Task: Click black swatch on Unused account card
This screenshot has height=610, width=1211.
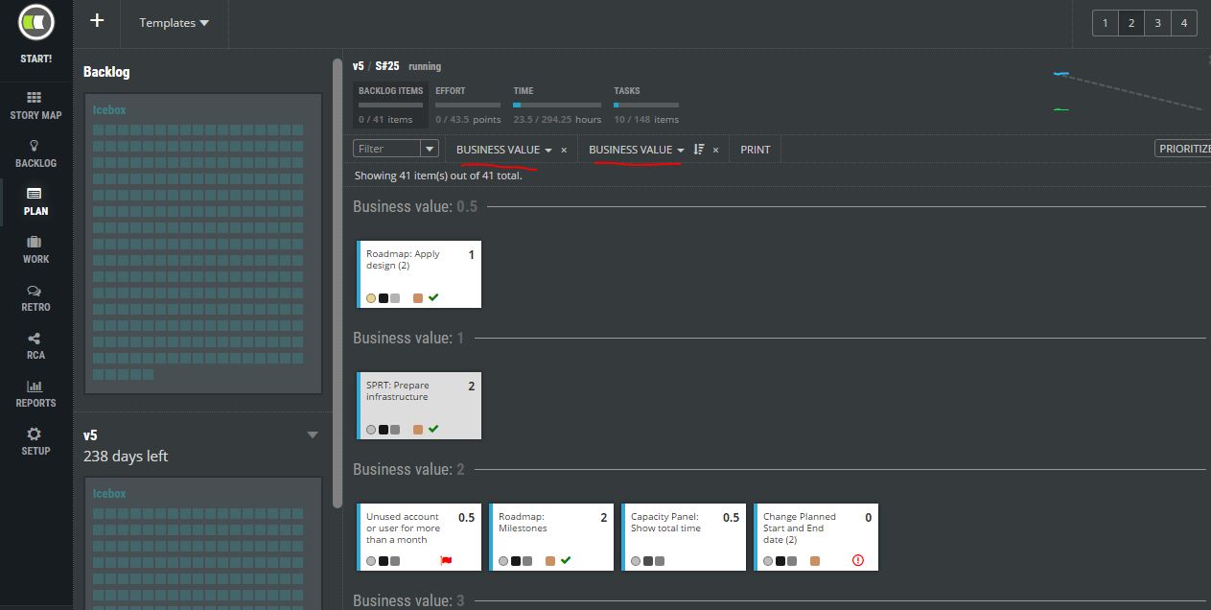Action: [x=384, y=561]
